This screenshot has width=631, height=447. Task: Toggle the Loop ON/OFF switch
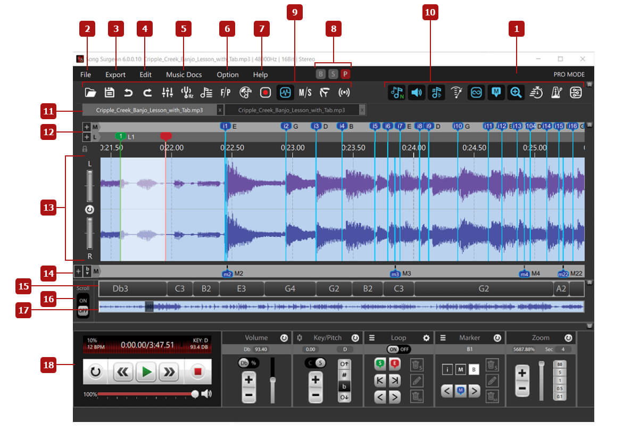pos(398,349)
